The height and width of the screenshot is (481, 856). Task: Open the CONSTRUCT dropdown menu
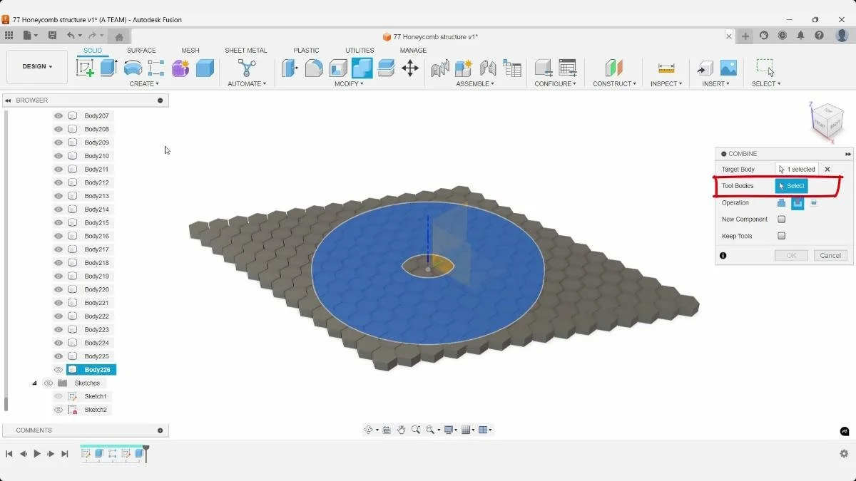click(x=614, y=84)
